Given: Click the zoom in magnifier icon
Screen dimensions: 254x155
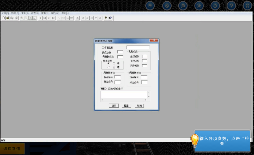Looking at the screenshot, I should pos(22,18).
